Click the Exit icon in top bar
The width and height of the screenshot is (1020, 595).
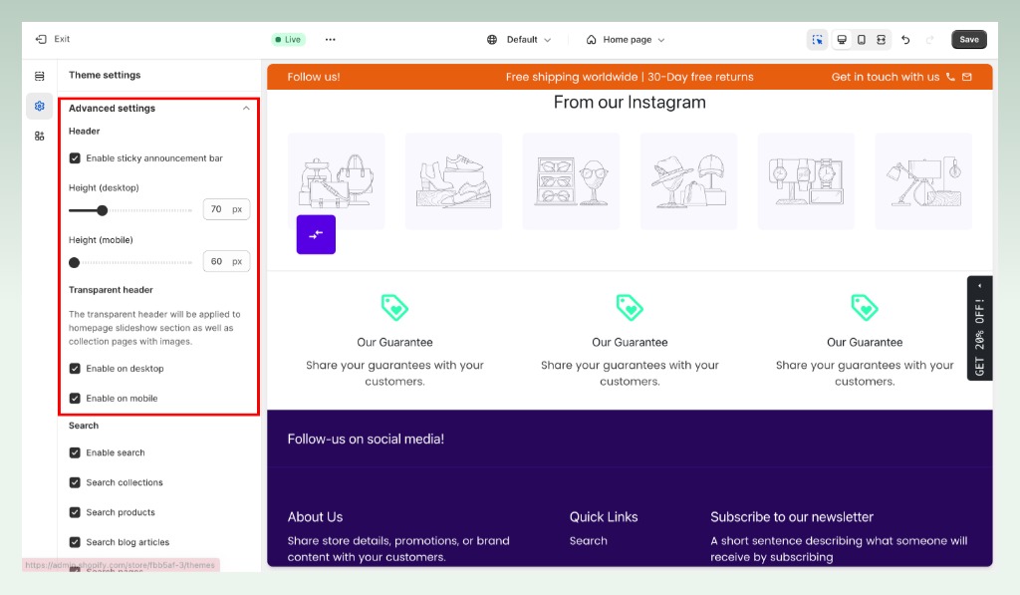[x=41, y=39]
